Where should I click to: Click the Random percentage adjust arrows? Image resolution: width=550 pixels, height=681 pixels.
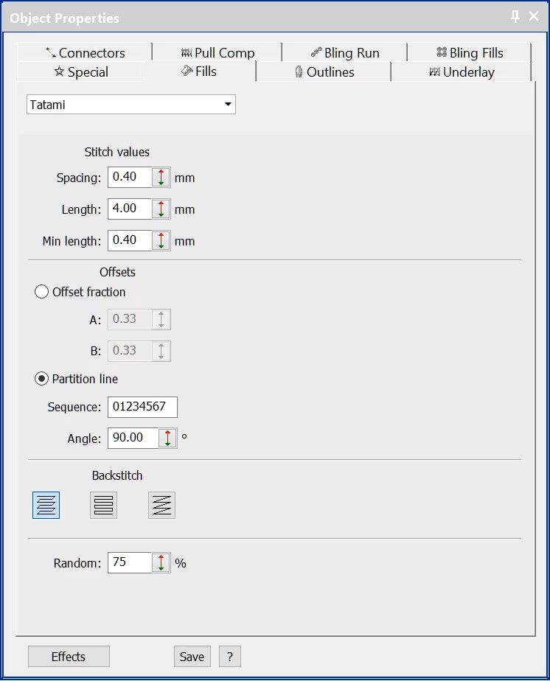coord(161,563)
